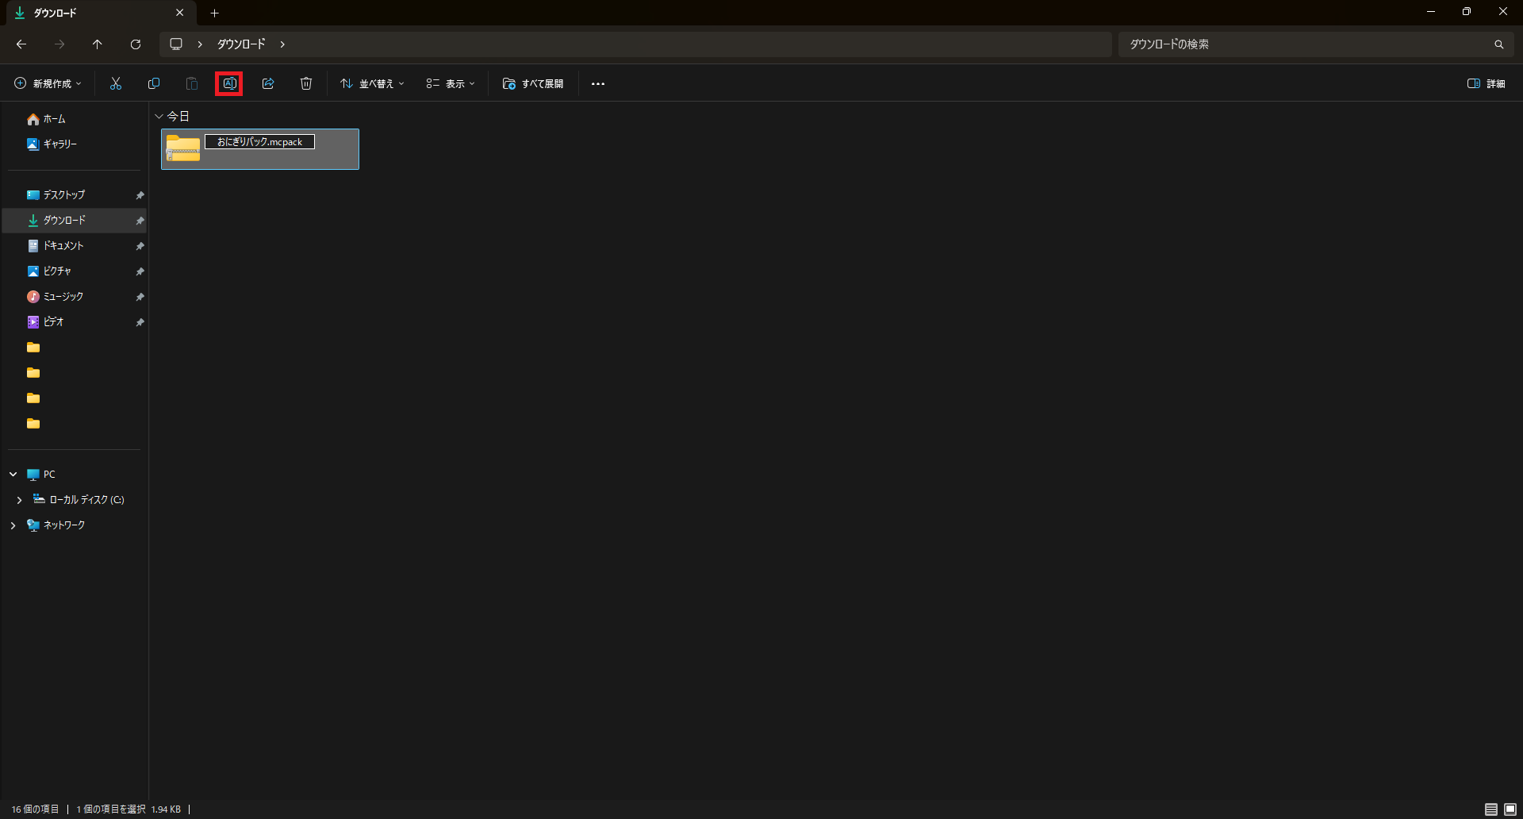The width and height of the screenshot is (1523, 819).
Task: Go back with the left arrow
Action: tap(21, 44)
